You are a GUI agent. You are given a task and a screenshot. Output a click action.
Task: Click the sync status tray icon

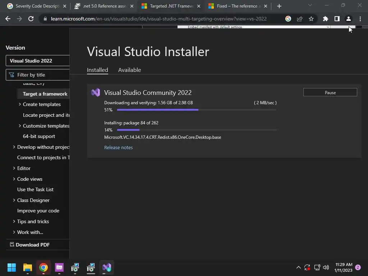(307, 267)
